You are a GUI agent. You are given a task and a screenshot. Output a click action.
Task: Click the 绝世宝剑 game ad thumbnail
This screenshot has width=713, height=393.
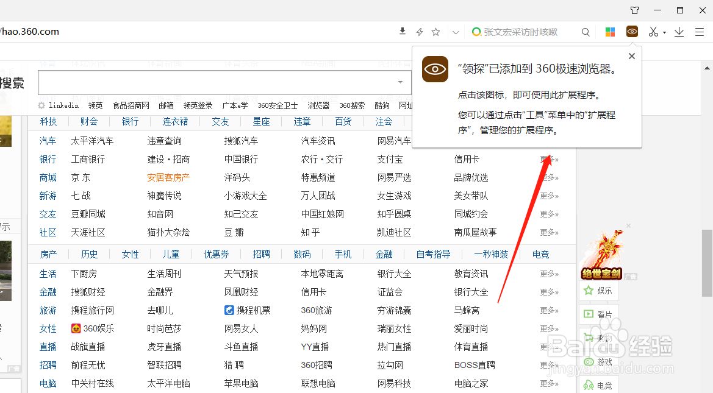click(x=602, y=255)
